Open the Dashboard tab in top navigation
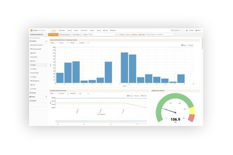Screen dimensions: 233x155 click(54, 30)
